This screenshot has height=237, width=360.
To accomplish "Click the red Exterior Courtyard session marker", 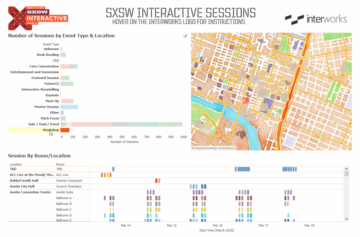I will click(x=156, y=181).
